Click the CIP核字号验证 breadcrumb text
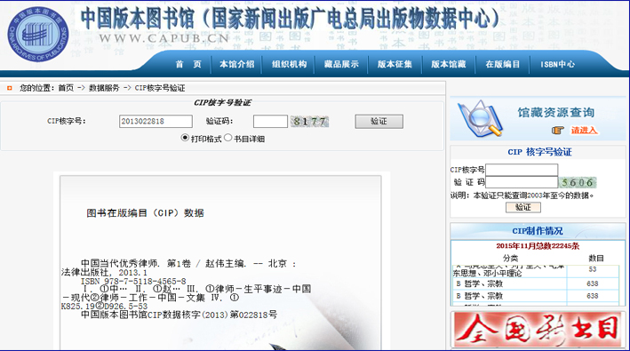 pos(160,88)
